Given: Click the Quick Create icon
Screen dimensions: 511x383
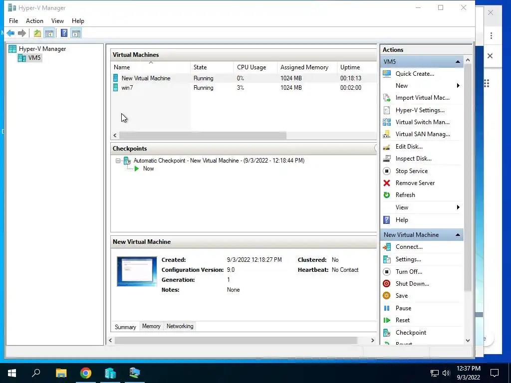Looking at the screenshot, I should (387, 74).
